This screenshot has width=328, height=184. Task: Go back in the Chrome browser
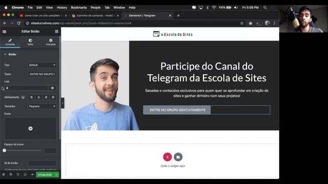click(5, 23)
